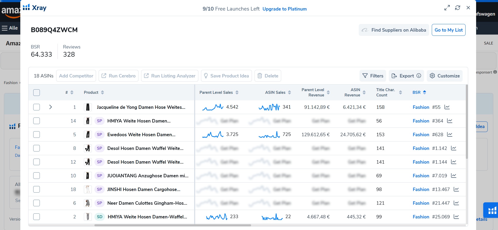Click Go to My List button
The height and width of the screenshot is (230, 498).
pyautogui.click(x=449, y=30)
